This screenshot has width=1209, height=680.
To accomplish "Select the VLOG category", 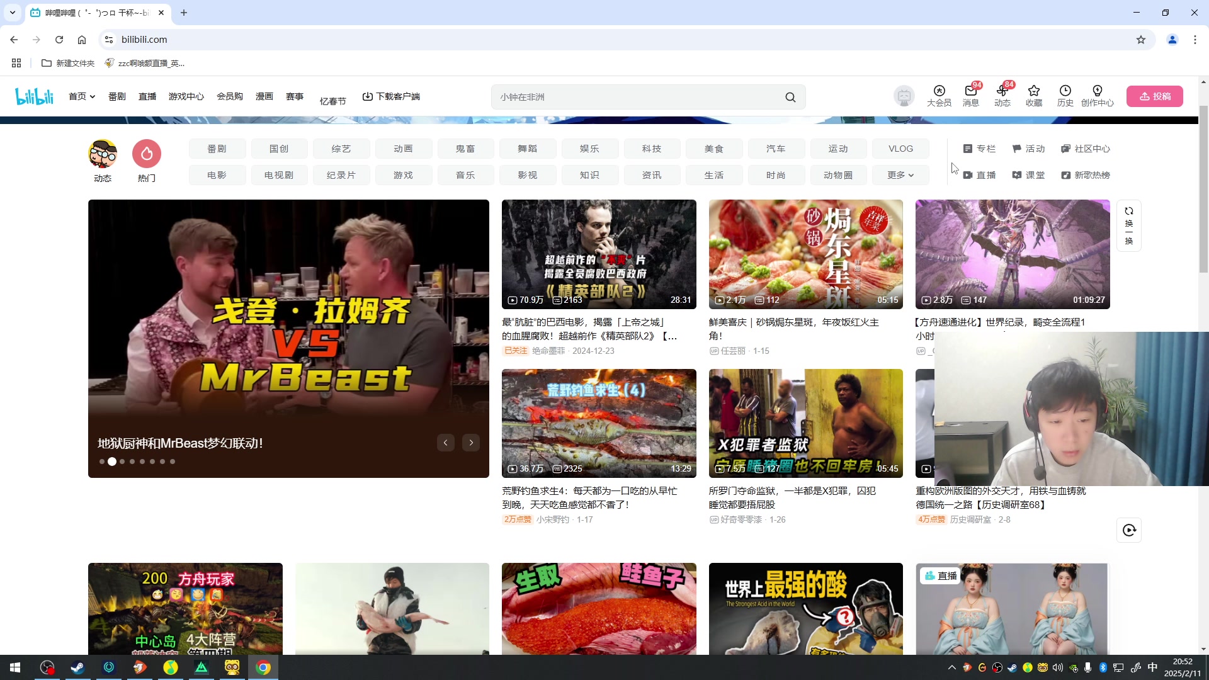I will click(x=900, y=149).
